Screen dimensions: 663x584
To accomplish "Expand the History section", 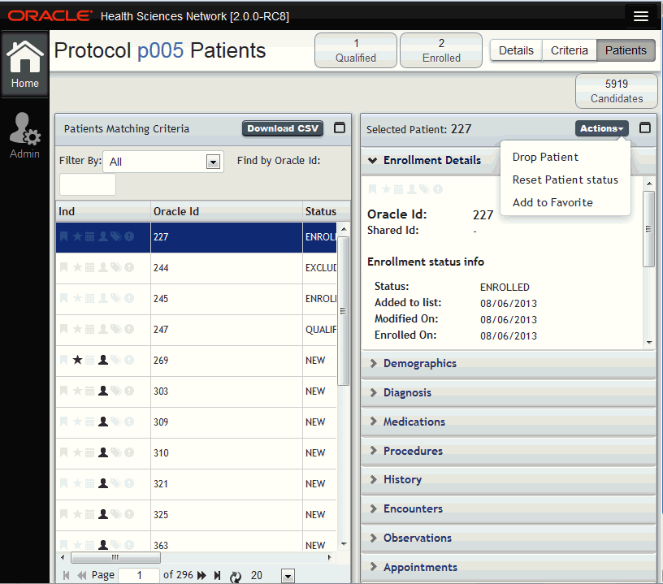I will [x=374, y=479].
